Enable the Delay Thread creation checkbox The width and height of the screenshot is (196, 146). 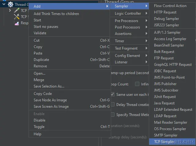113,104
